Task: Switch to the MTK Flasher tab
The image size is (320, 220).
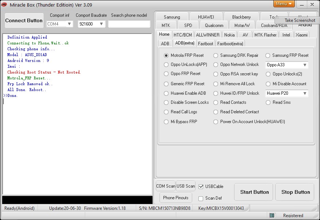Action: [265, 35]
